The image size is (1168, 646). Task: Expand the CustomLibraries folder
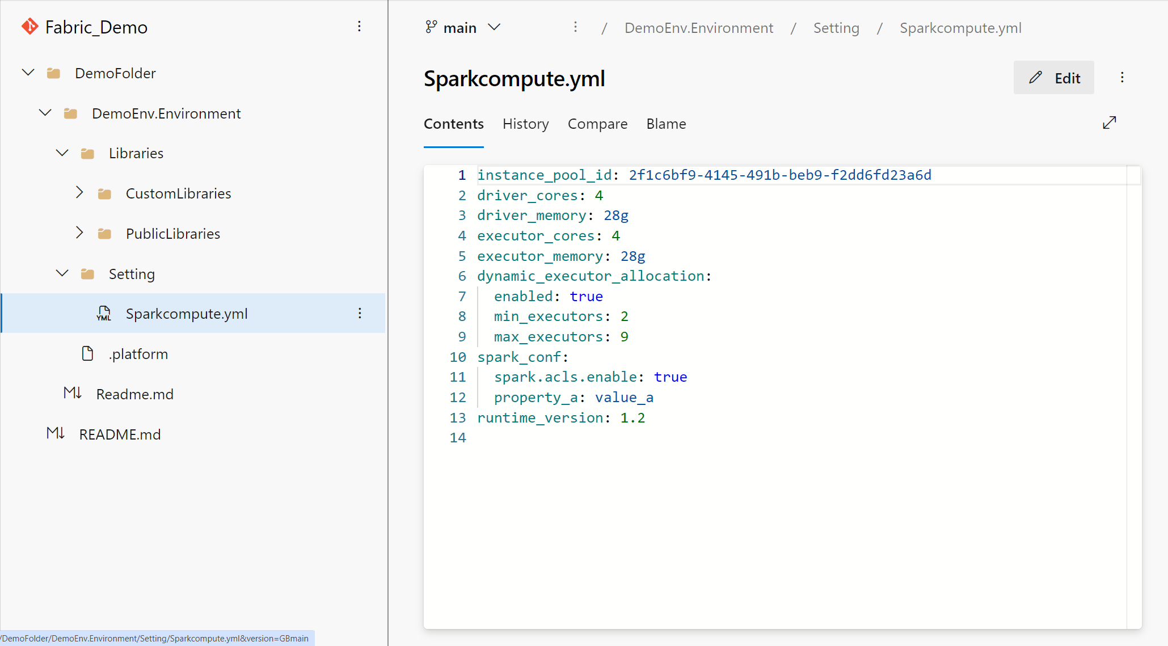click(79, 193)
